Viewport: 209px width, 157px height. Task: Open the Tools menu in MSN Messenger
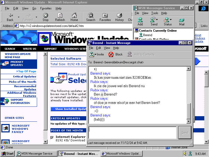(155, 13)
